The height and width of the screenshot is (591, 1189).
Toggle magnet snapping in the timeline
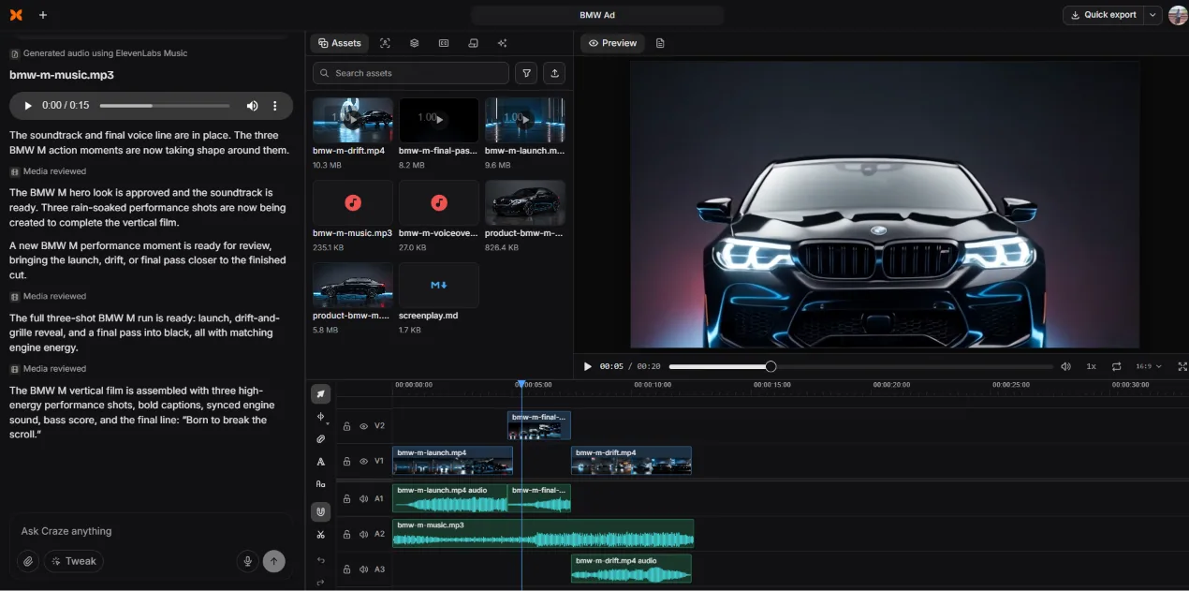pos(320,511)
